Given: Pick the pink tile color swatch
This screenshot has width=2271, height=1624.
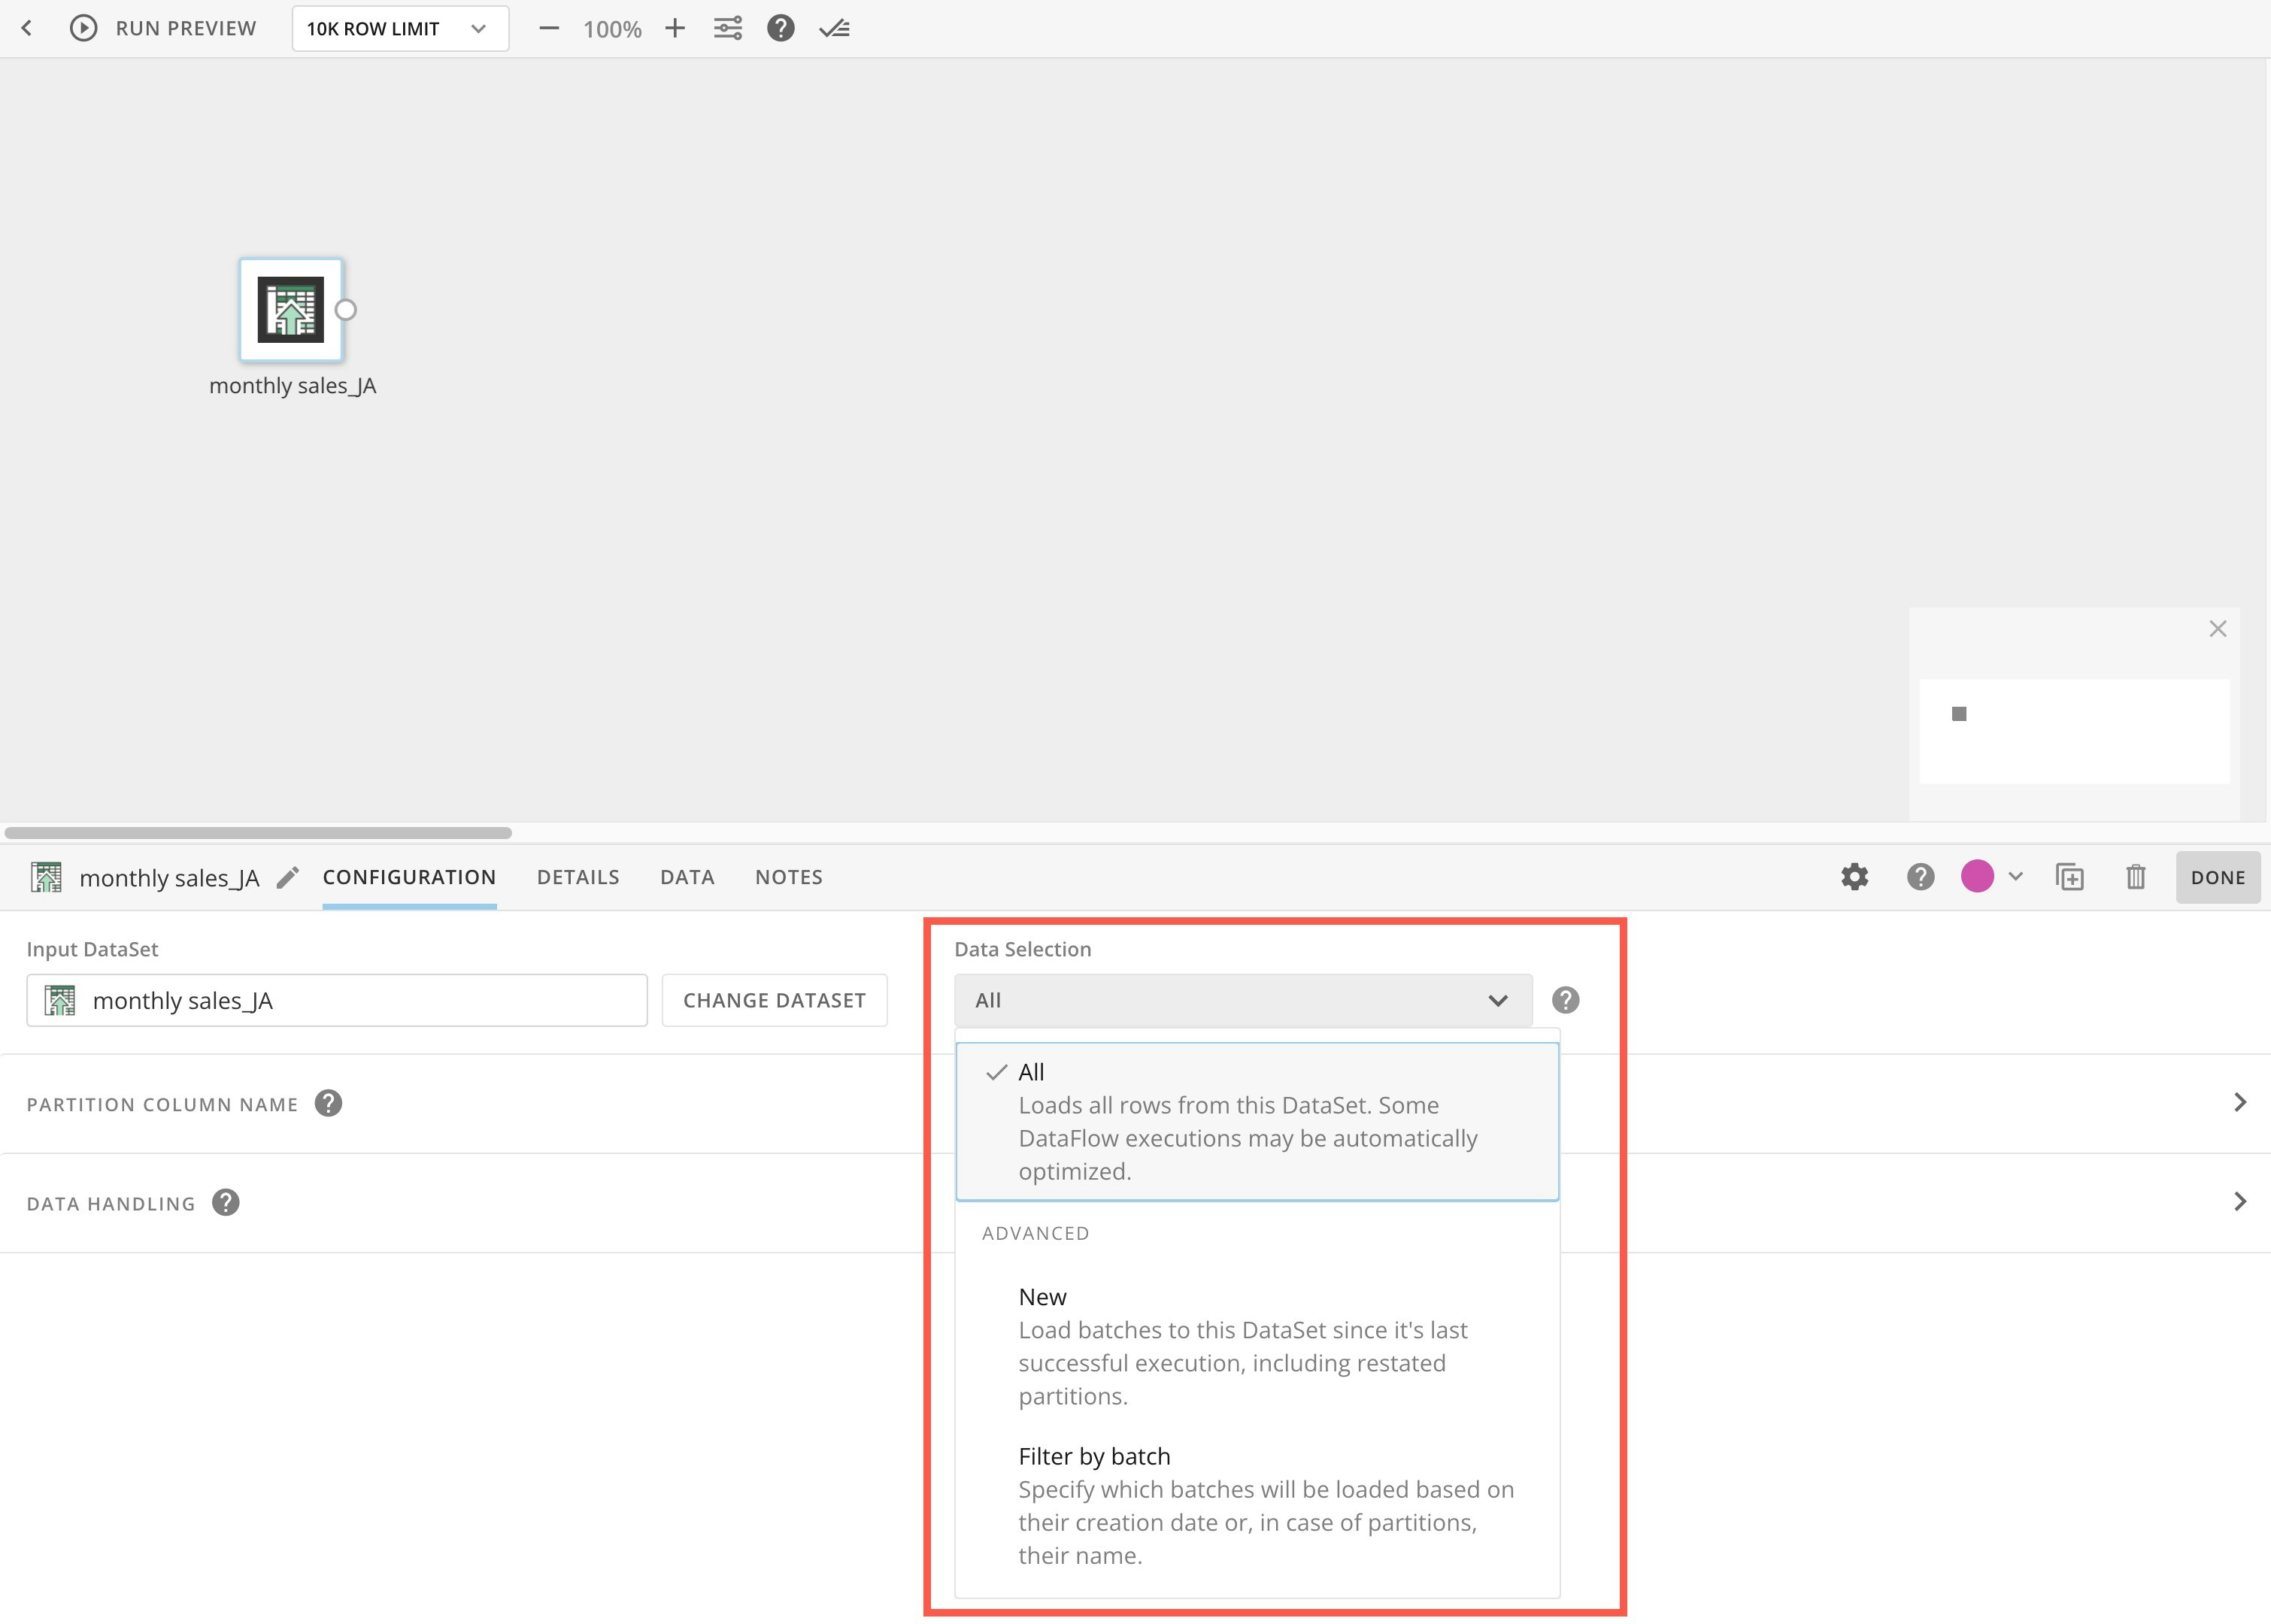Looking at the screenshot, I should pos(1976,876).
